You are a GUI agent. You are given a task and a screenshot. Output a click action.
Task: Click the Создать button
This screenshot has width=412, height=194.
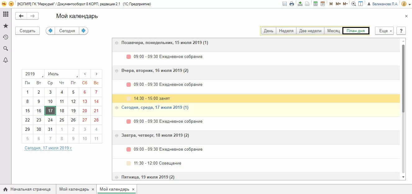[x=27, y=31]
